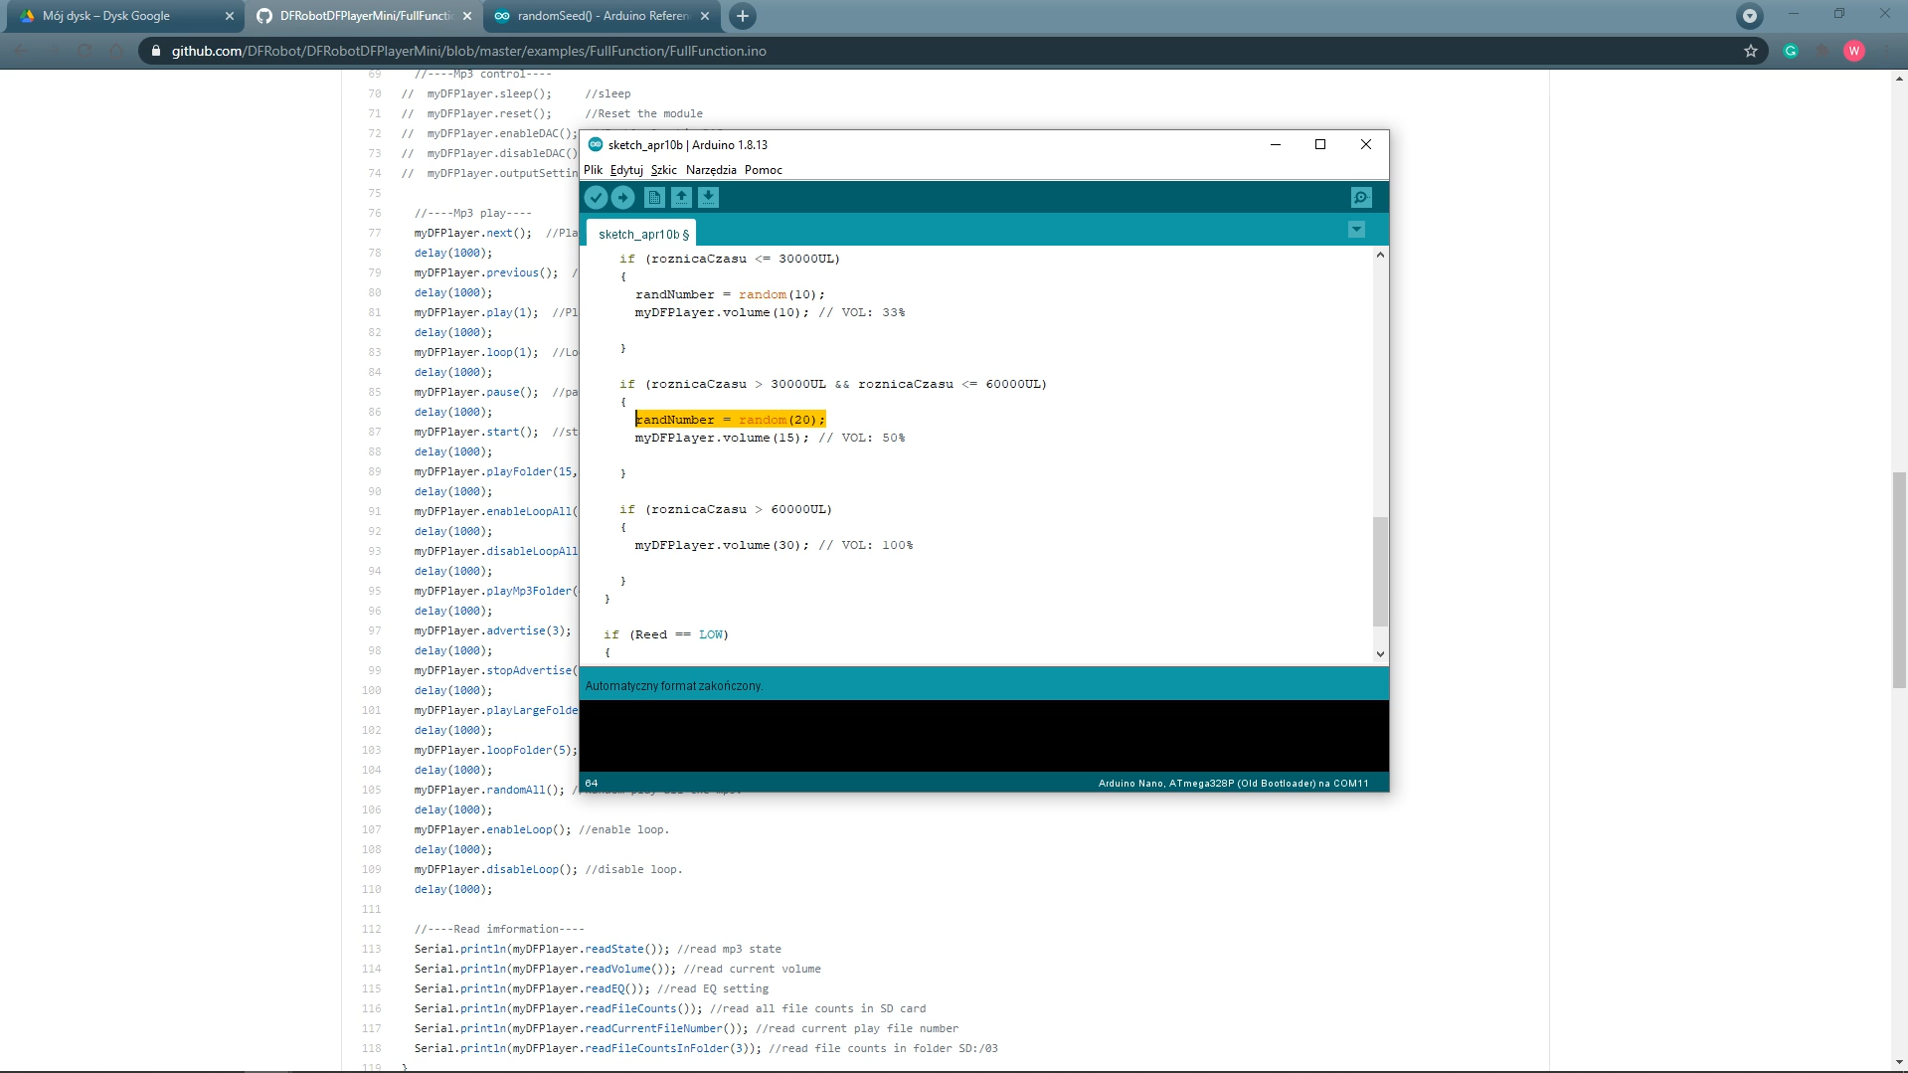Click GitHub line number 100
This screenshot has width=1908, height=1073.
[x=372, y=690]
